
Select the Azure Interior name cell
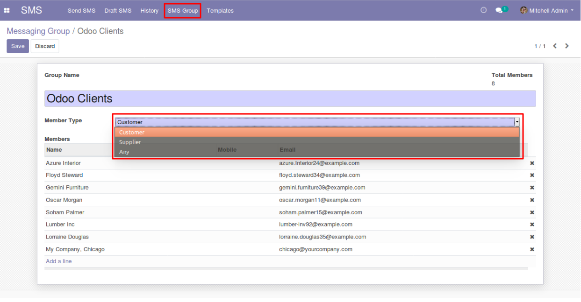tap(63, 163)
